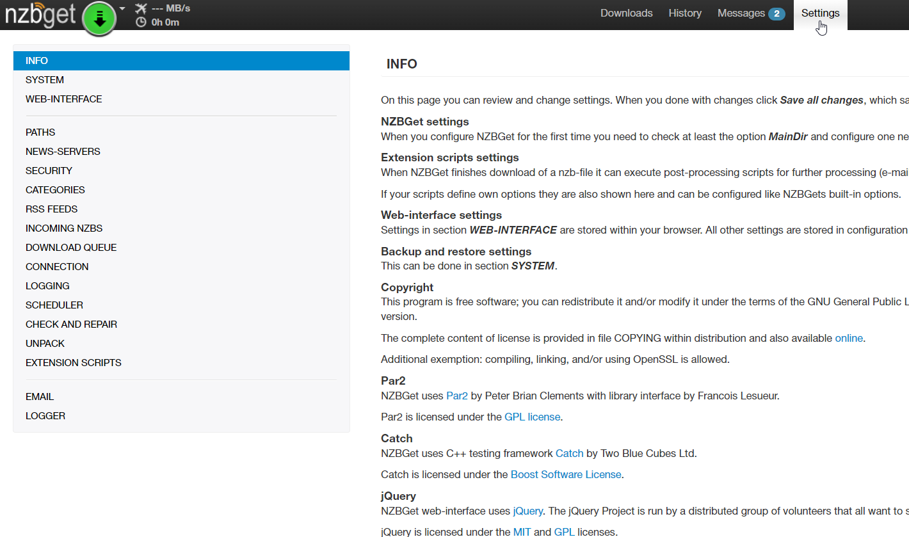
Task: Open the LOGGER script settings
Action: 181,416
